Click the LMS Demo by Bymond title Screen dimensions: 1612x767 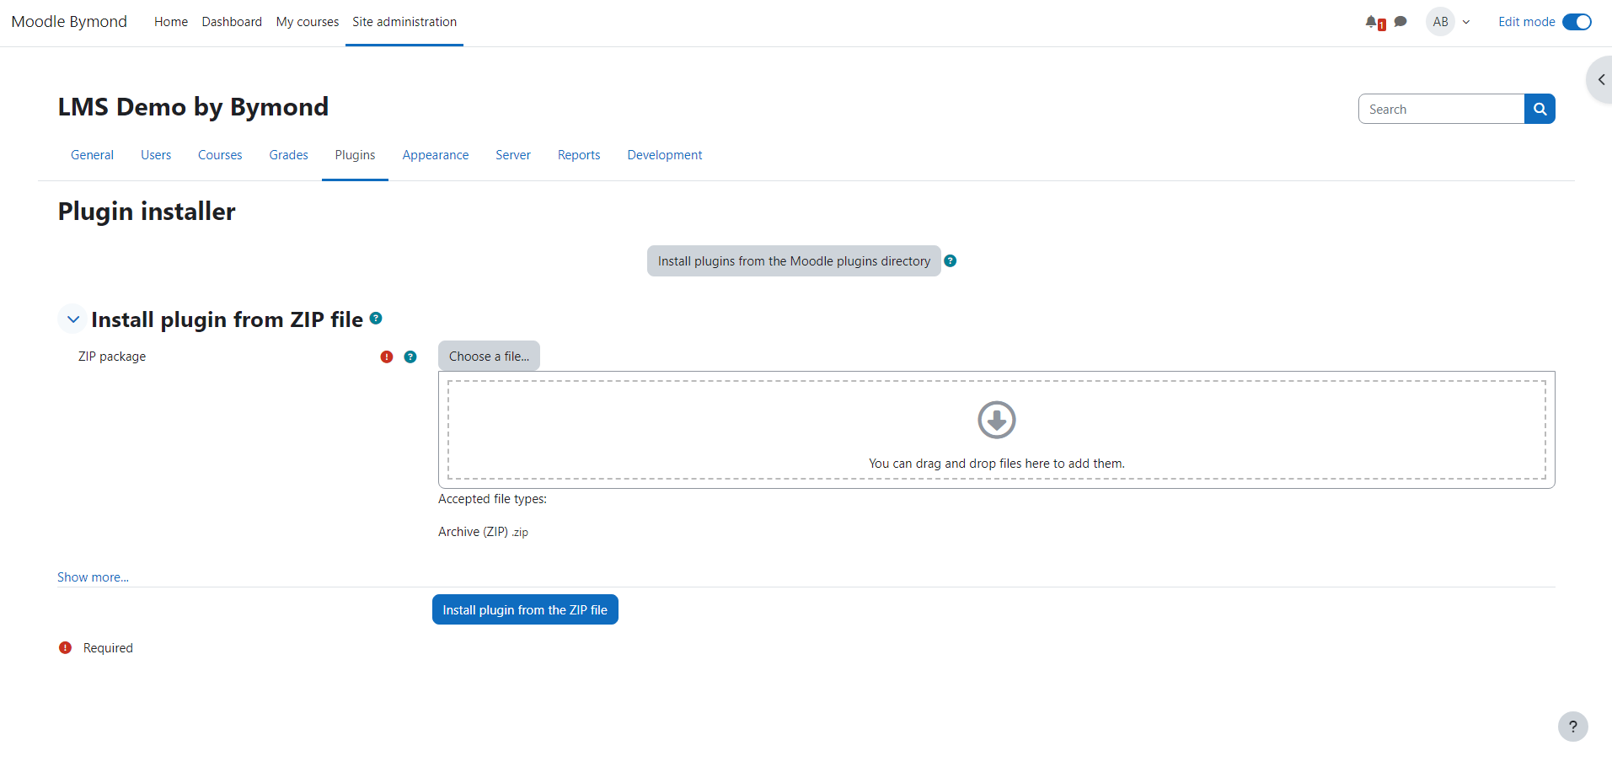tap(193, 107)
